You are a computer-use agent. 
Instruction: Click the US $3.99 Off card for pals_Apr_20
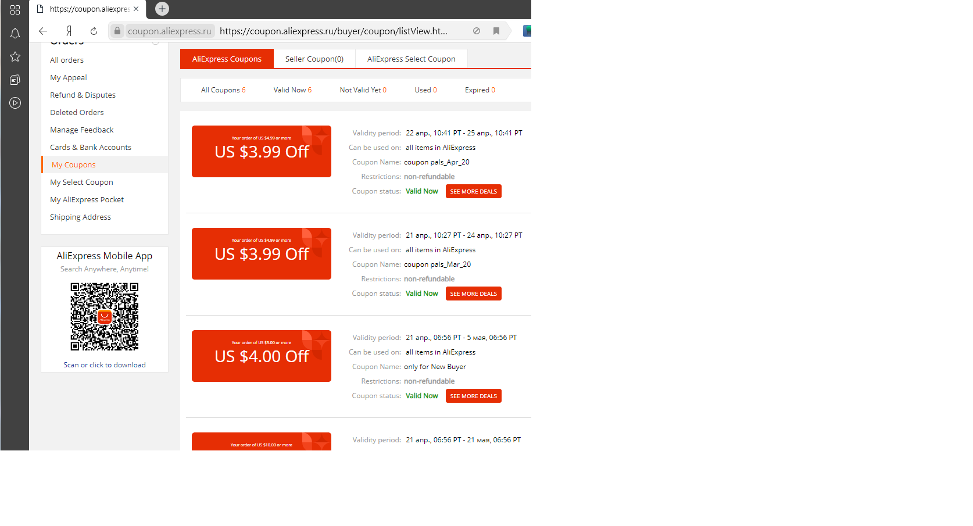pos(262,151)
